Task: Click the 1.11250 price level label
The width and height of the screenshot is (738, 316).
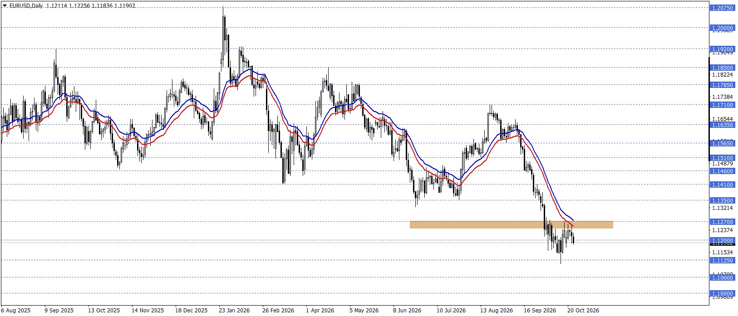Action: [722, 260]
